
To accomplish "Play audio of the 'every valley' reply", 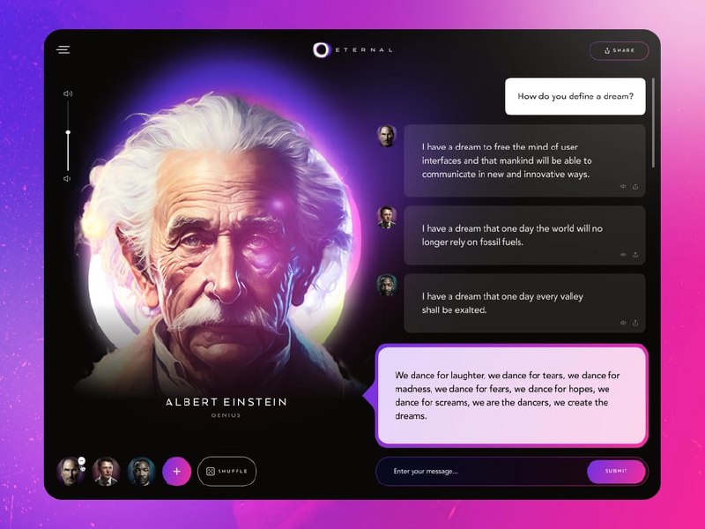I will pyautogui.click(x=623, y=323).
